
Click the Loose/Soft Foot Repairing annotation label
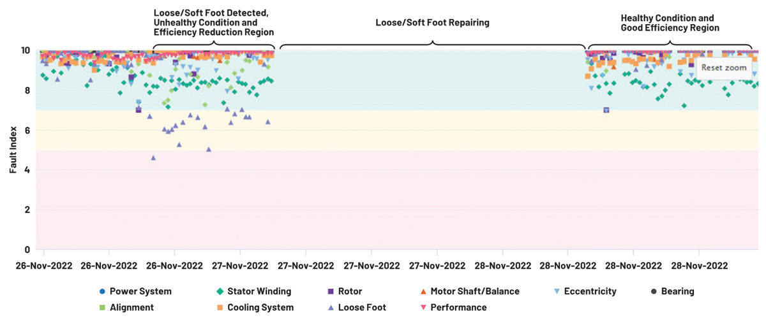click(432, 22)
